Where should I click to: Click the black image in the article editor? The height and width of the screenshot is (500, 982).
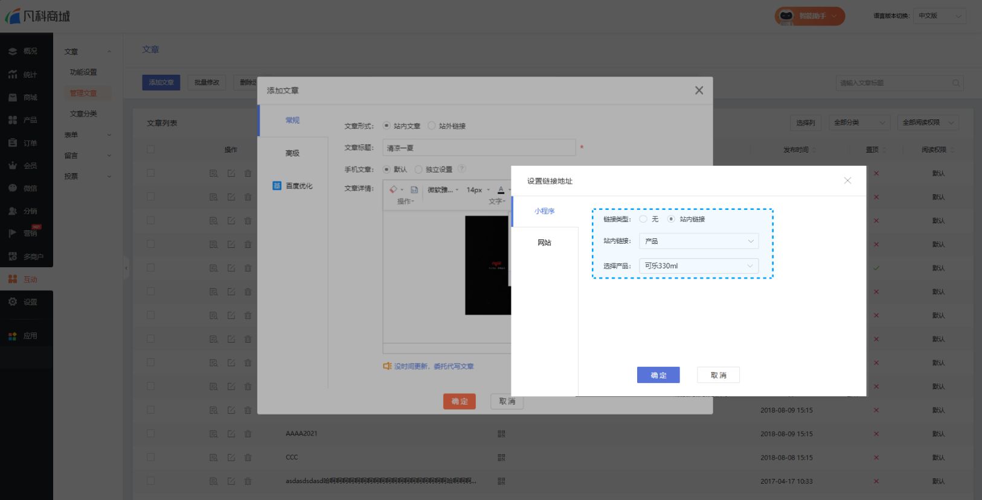click(x=488, y=265)
